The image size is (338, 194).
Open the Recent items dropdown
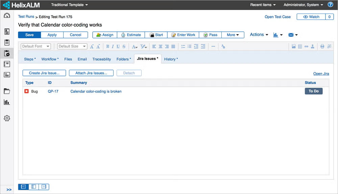coord(263,5)
